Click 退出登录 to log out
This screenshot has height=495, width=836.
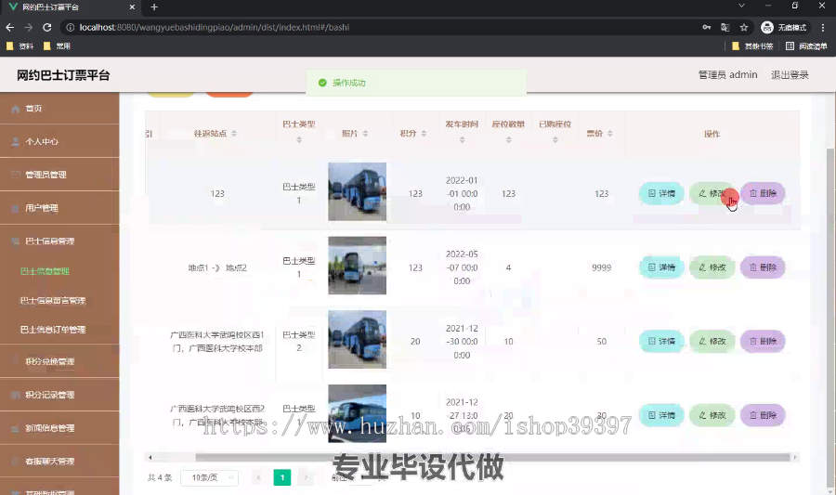[x=790, y=75]
